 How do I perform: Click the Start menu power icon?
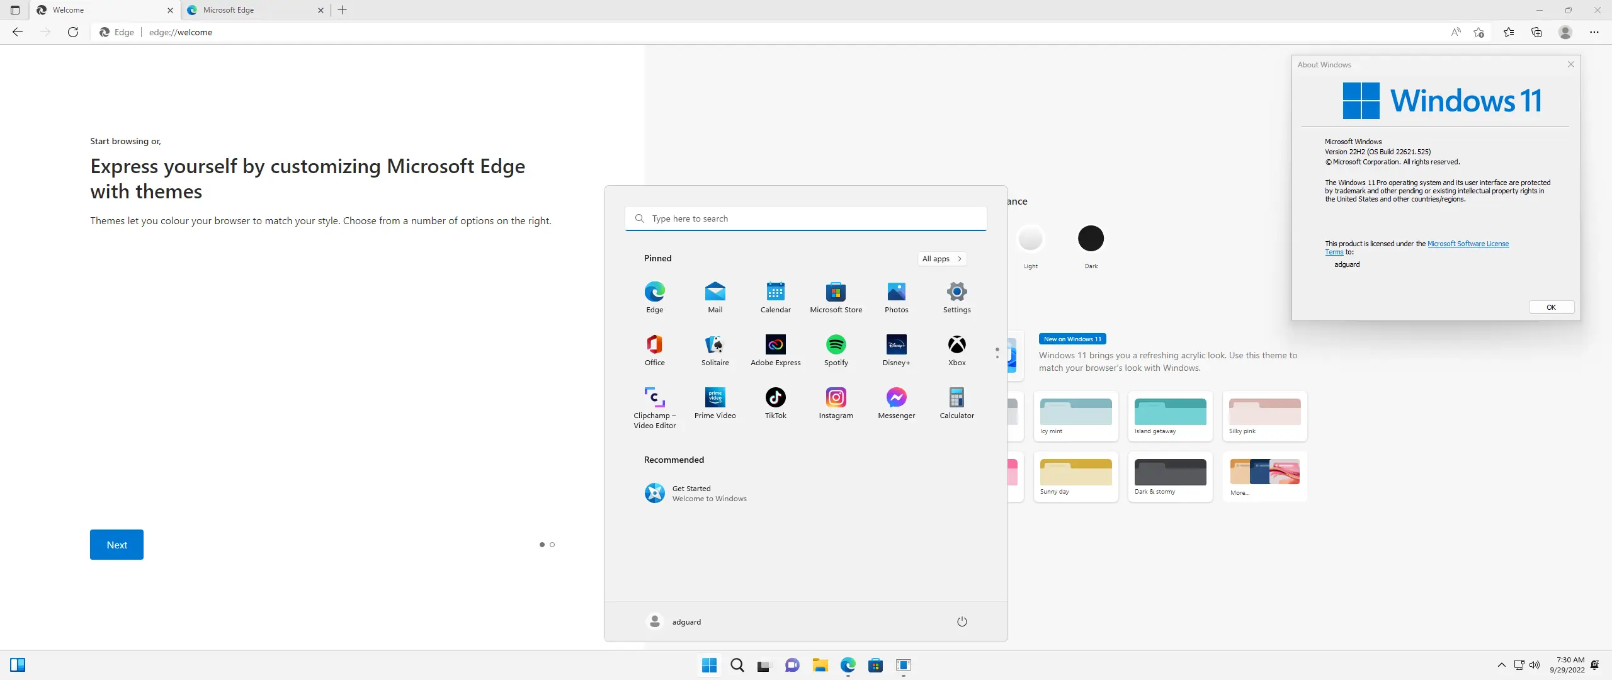962,621
